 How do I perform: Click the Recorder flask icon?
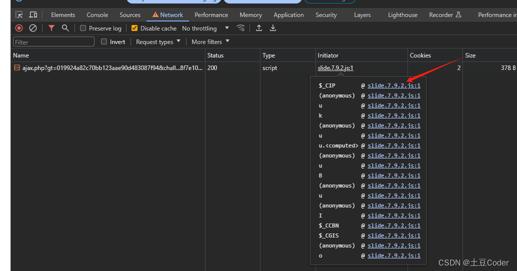pos(458,15)
